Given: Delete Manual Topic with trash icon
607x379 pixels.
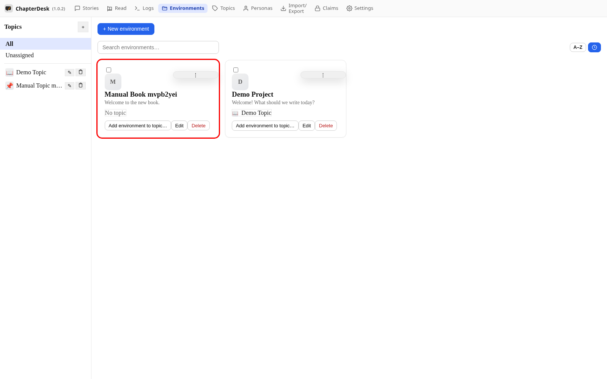Looking at the screenshot, I should 80,86.
